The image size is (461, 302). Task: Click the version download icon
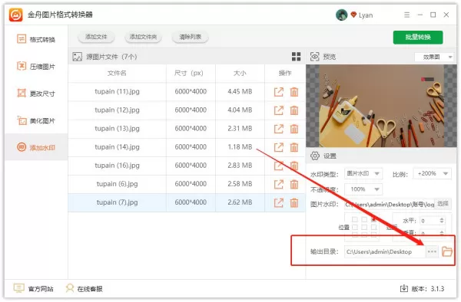click(x=404, y=288)
